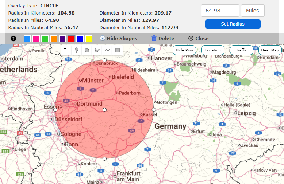
Task: Delete the selected circle overlay
Action: tap(163, 38)
